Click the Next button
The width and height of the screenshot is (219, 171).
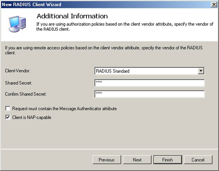(137, 160)
